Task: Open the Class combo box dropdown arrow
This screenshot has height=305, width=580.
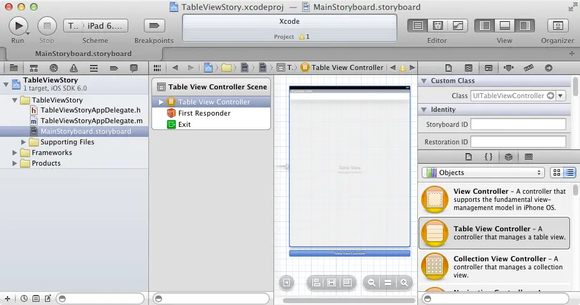Action: [560, 96]
